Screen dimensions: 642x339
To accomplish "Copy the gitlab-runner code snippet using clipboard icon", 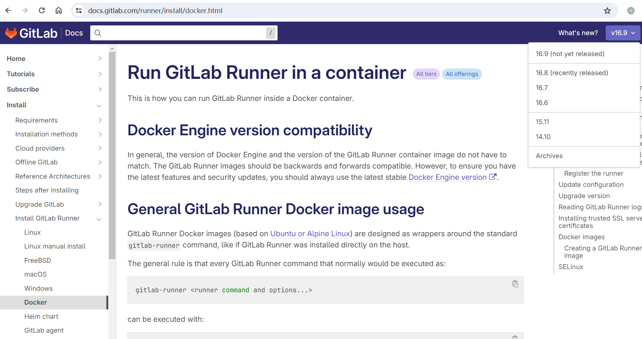I will pyautogui.click(x=515, y=284).
